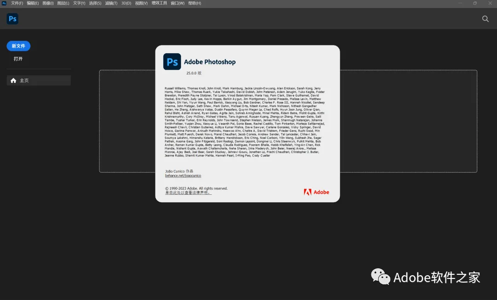
Task: Open the 图像(I) menu
Action: [x=48, y=3]
